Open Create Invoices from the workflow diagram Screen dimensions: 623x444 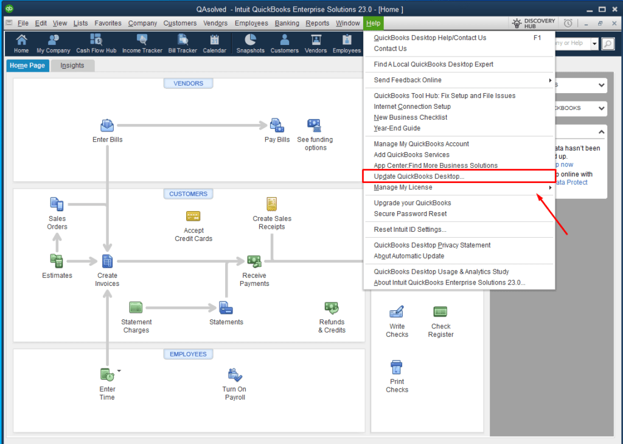[x=107, y=265]
